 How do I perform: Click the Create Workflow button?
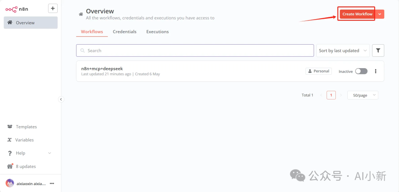point(357,14)
